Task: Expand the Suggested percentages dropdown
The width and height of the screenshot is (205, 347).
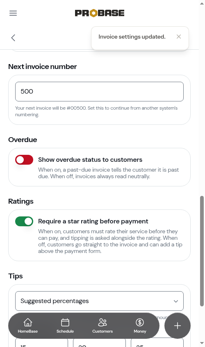Action: point(99,301)
